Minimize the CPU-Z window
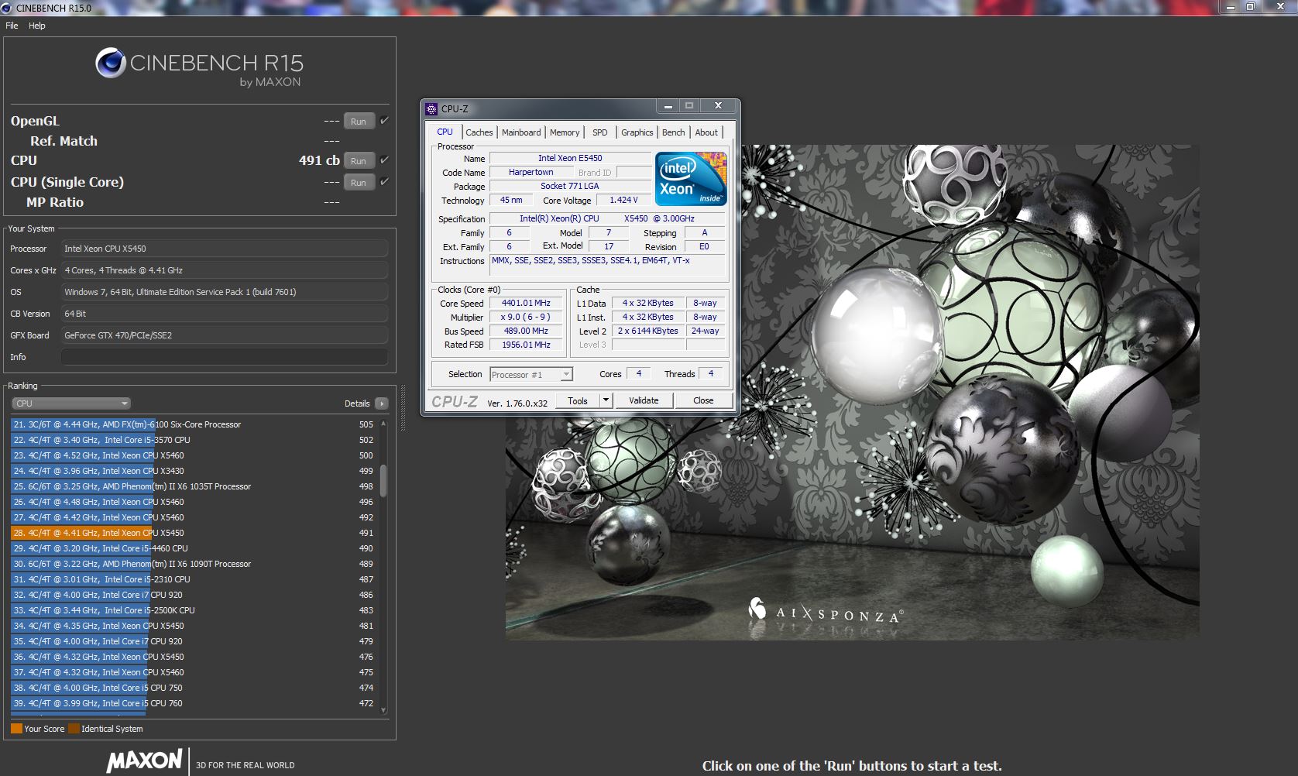This screenshot has width=1298, height=776. pos(668,106)
